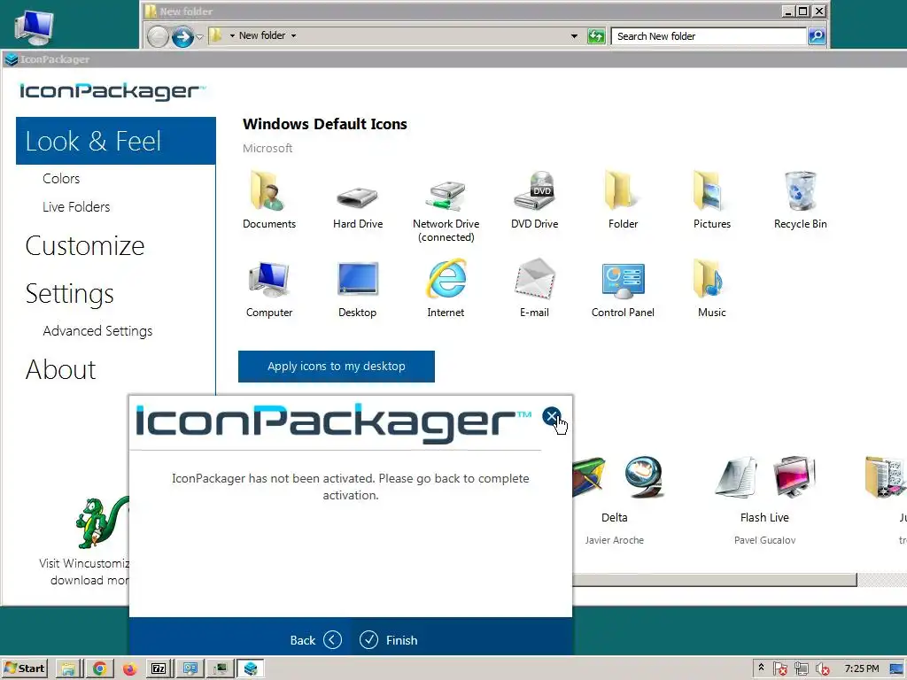Select the Desktop icon
Viewport: 907px width, 680px height.
tap(358, 279)
